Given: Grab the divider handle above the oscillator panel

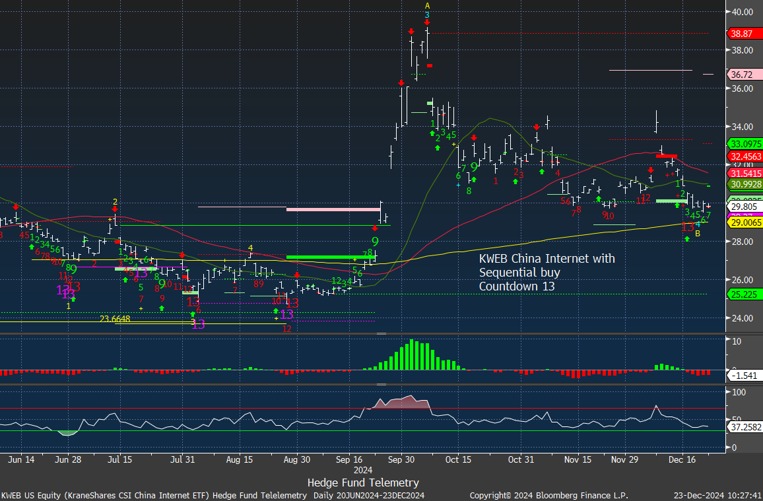Looking at the screenshot, I should click(381, 384).
